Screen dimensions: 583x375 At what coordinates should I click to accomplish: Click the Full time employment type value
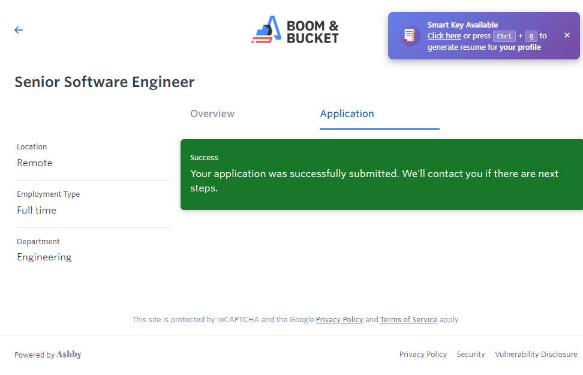point(37,211)
